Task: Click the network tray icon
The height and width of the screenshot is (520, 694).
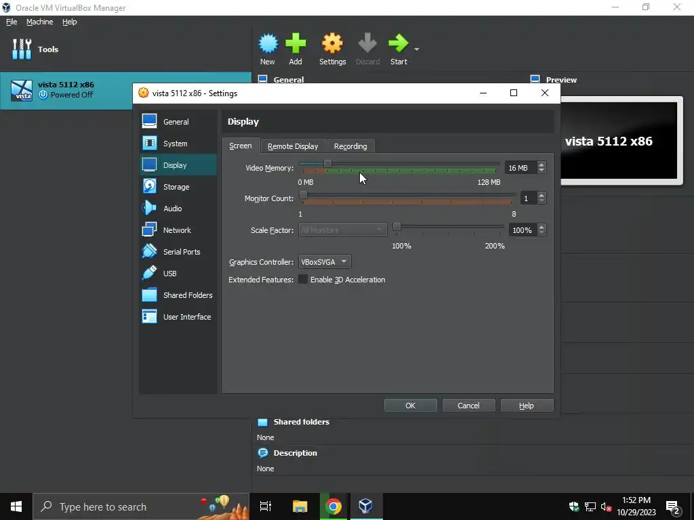Action: 590,506
